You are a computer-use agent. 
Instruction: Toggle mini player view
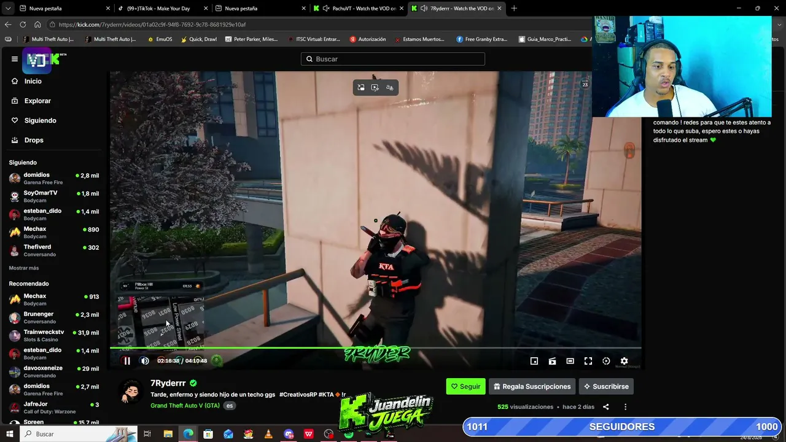pyautogui.click(x=534, y=361)
